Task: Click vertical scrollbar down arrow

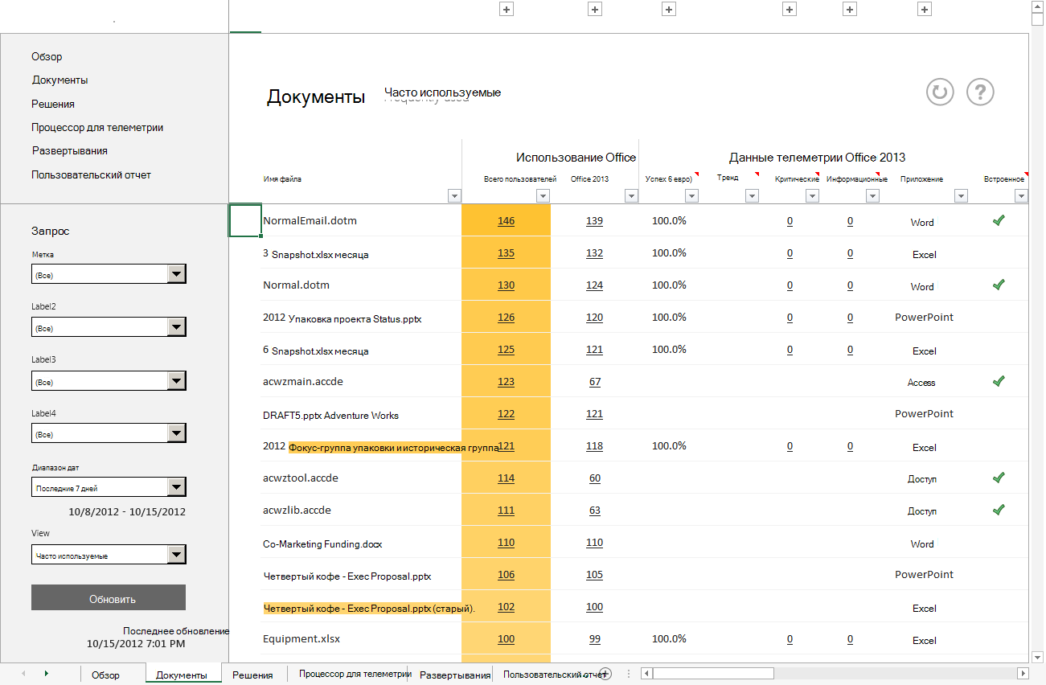Action: (x=1037, y=656)
